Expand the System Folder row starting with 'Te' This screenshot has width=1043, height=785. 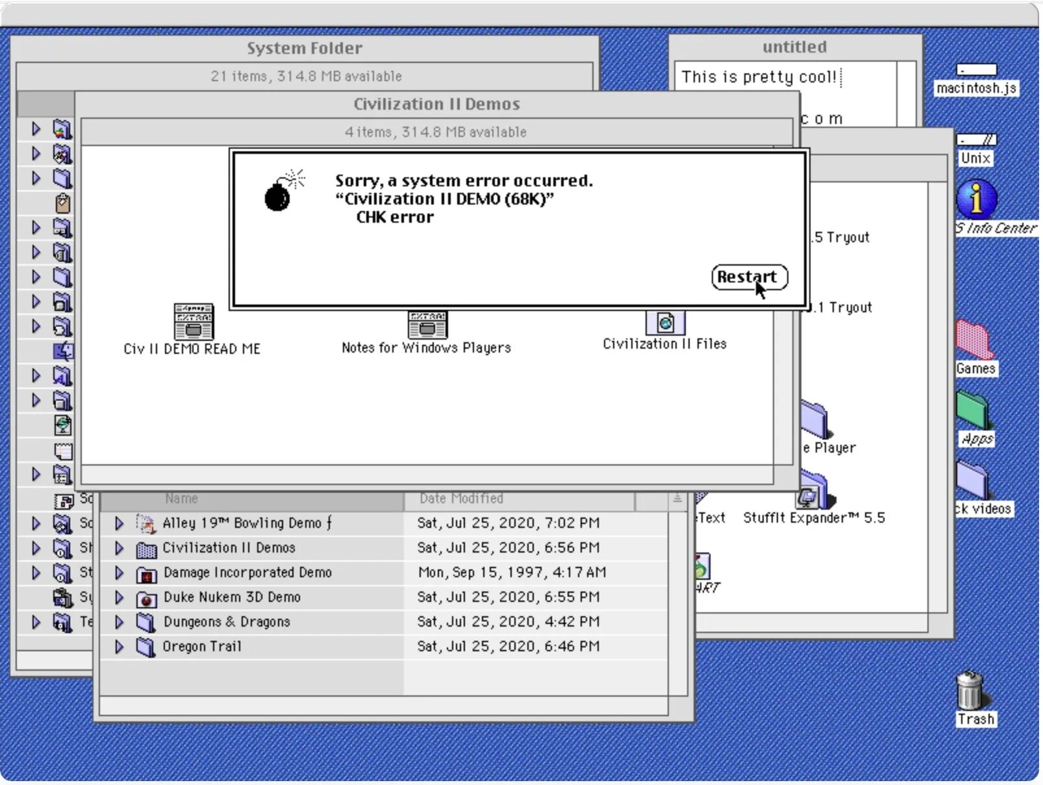point(36,622)
